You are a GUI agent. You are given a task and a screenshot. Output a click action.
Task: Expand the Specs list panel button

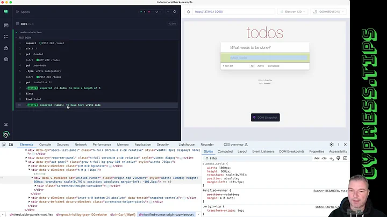(x=23, y=12)
